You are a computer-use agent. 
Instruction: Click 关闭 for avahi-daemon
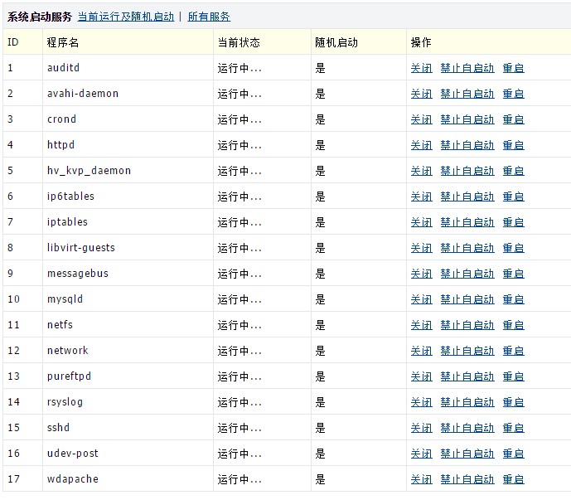[421, 94]
